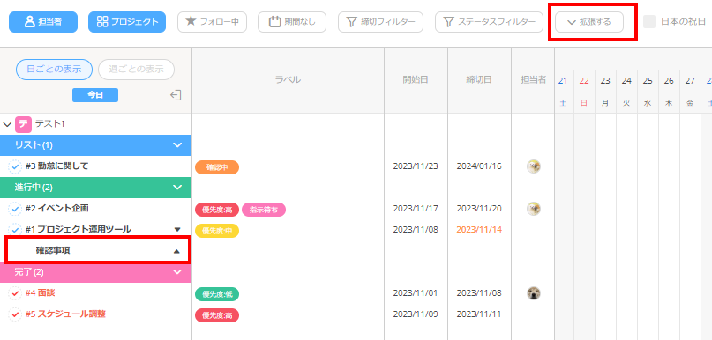Click the start date 2023/11/08
Image resolution: width=712 pixels, height=340 pixels.
(x=416, y=229)
